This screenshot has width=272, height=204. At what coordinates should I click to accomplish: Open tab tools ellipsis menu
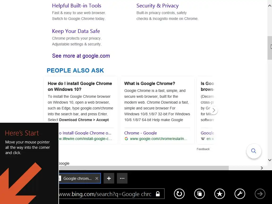[122, 178]
